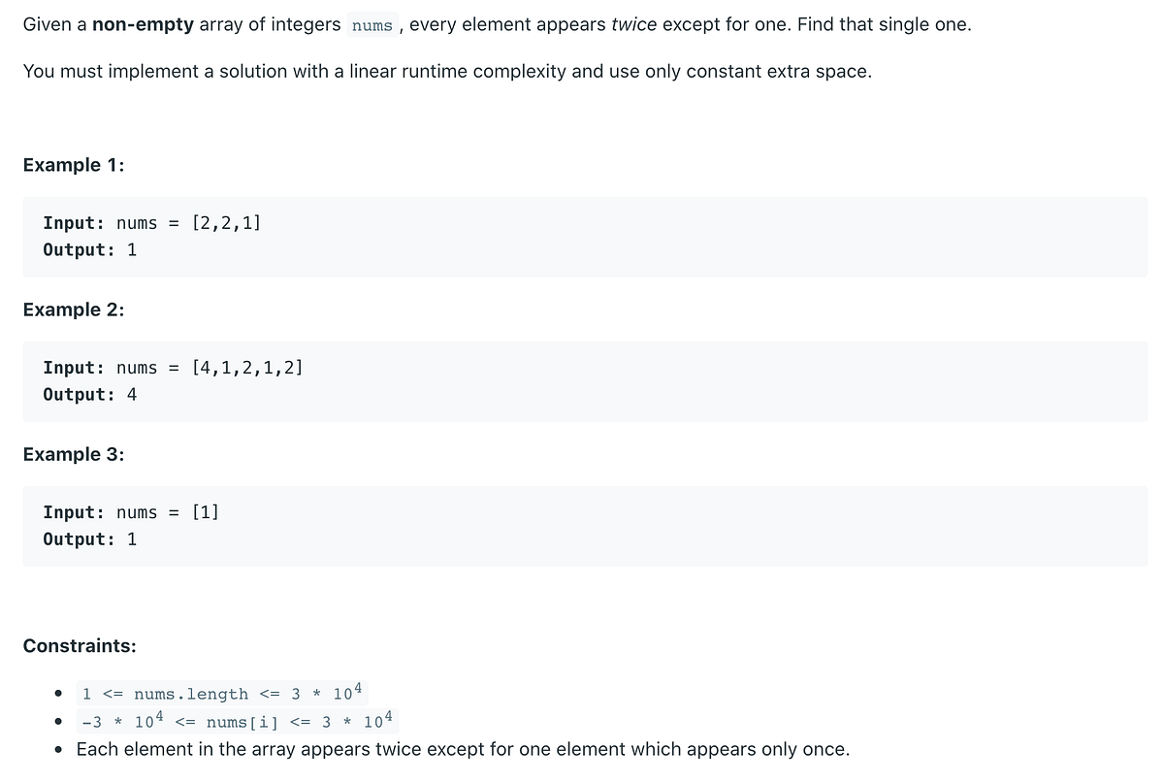Click the linear runtime complexity sentence
Screen dimensions: 1164x782
pos(447,72)
